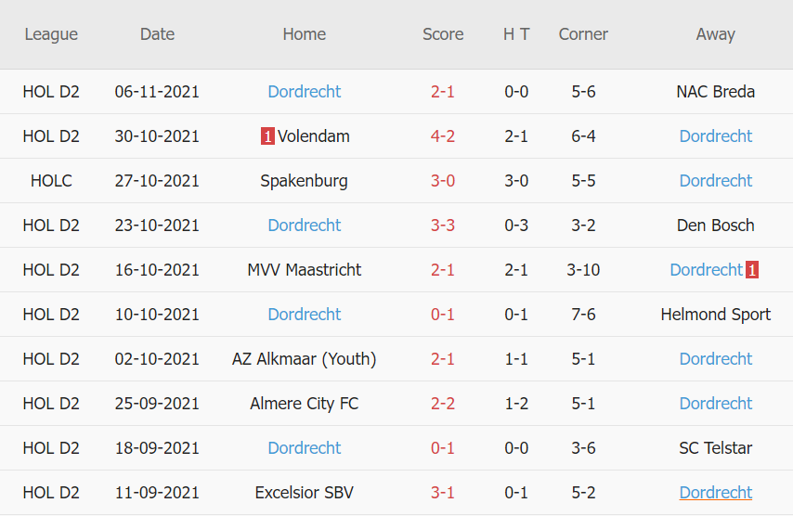Click the Helmond Sport team name
The height and width of the screenshot is (516, 793).
tap(715, 315)
